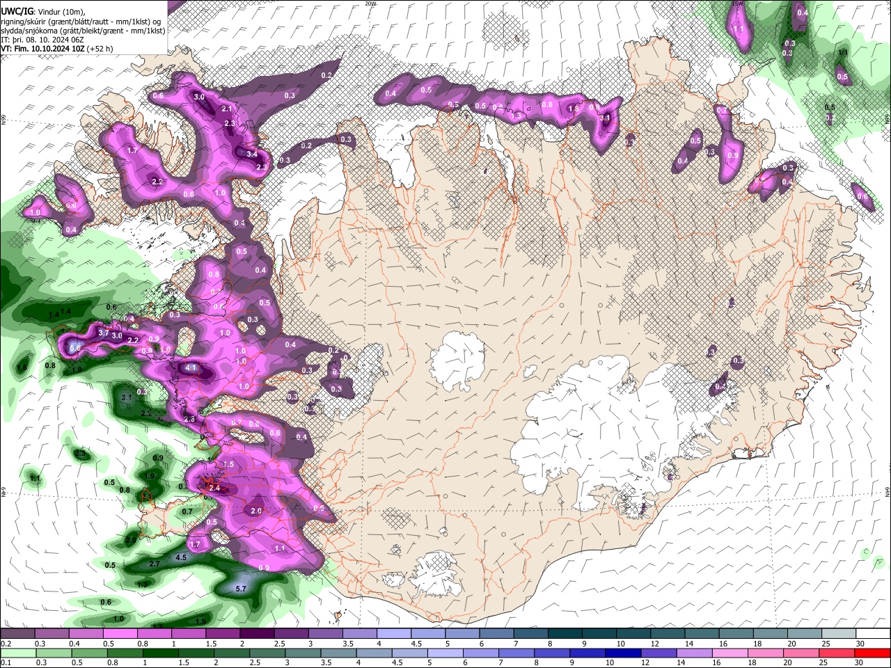Pick the darkest purple swatch labeled 2 in upper scale
891x668 pixels.
click(x=256, y=634)
